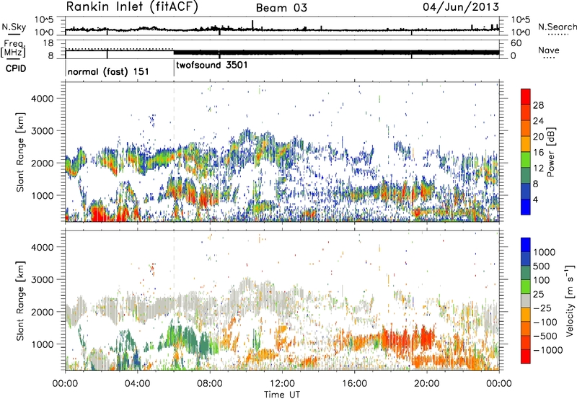Click the '-100' tick on the velocity colorbar
The width and height of the screenshot is (577, 399).
(x=545, y=322)
